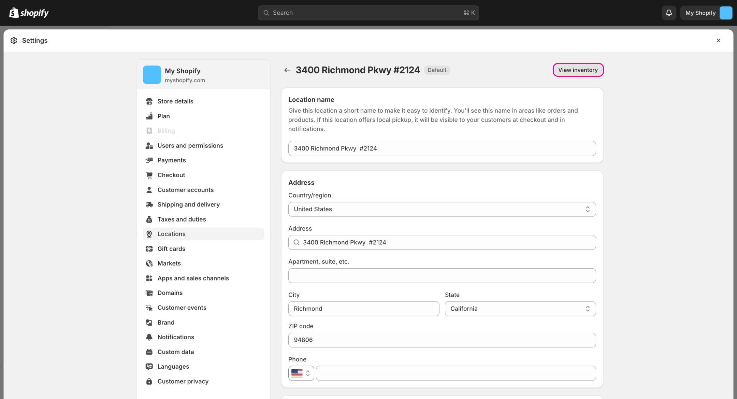Click the Gift cards icon

click(149, 249)
